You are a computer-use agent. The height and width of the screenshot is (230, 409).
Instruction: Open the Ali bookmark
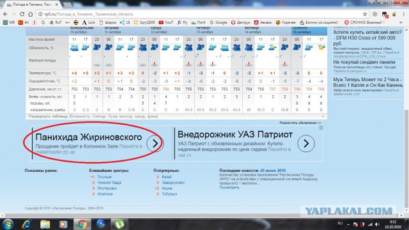pyautogui.click(x=24, y=22)
